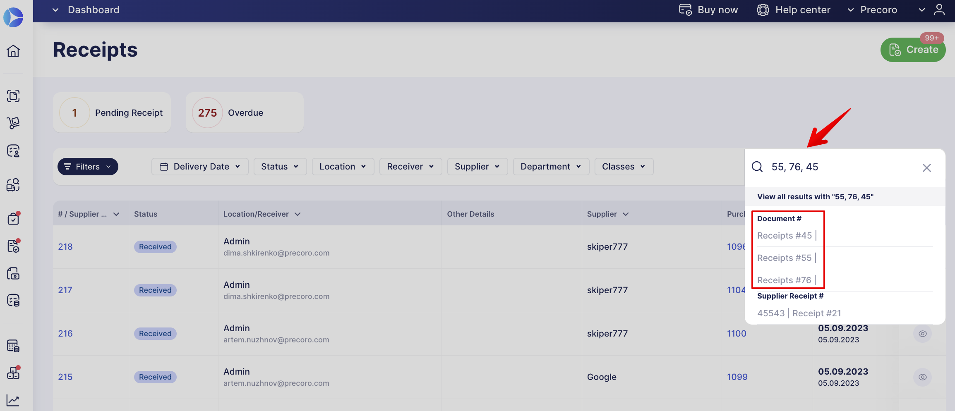The image size is (955, 411).
Task: Open the reports chart icon in sidebar
Action: coord(13,400)
